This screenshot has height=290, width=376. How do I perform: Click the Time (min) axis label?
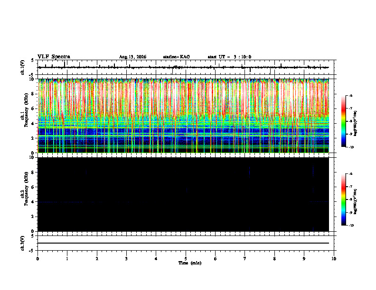[x=190, y=263]
